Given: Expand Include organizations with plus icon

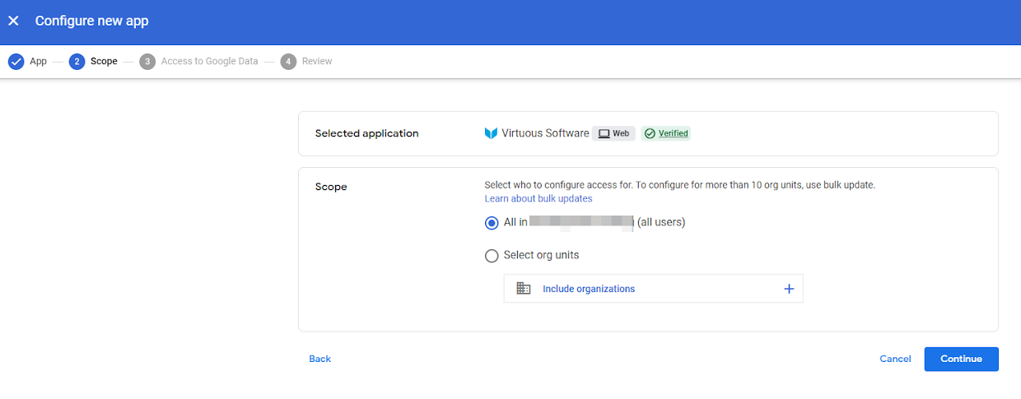Looking at the screenshot, I should (x=789, y=289).
